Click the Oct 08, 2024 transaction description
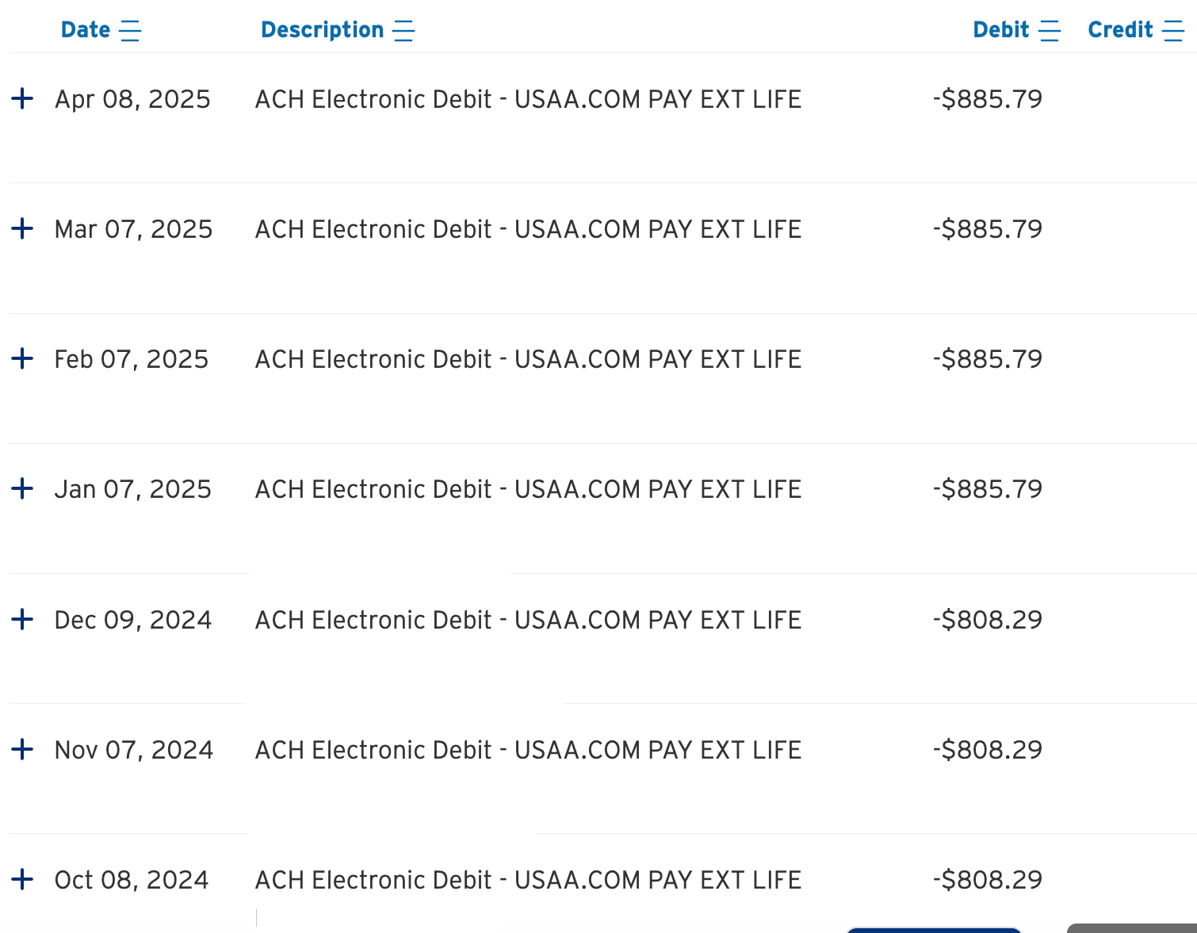Image resolution: width=1197 pixels, height=933 pixels. coord(528,880)
